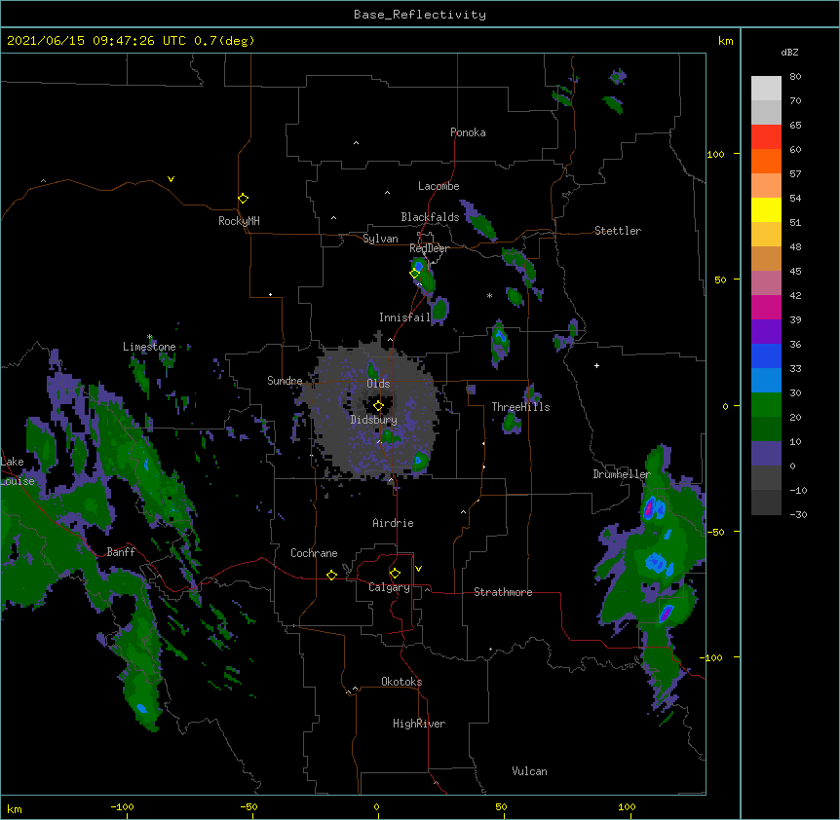Click the yellow 54–51 dBZ legend swatch
Screen dimensions: 840x820
coord(766,209)
